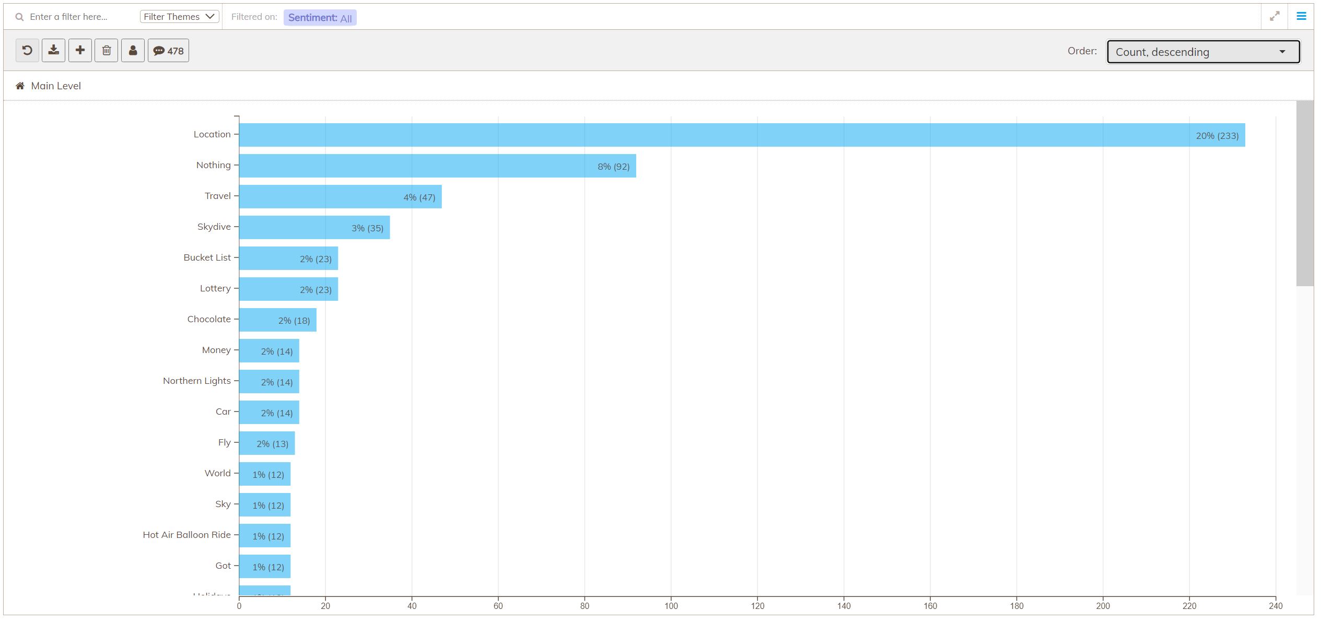Click the Sky axis label

[x=223, y=504]
